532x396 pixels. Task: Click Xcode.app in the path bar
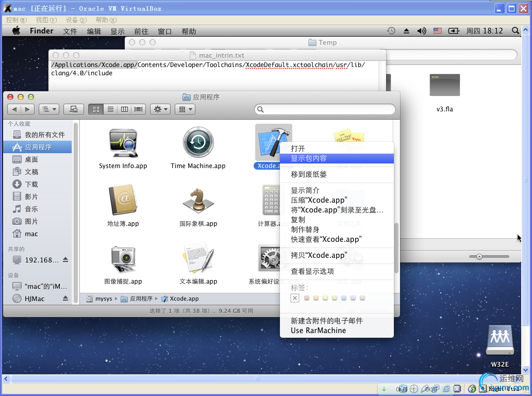point(180,299)
